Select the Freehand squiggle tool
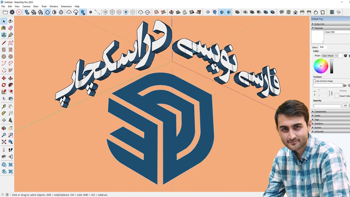 tap(10, 43)
